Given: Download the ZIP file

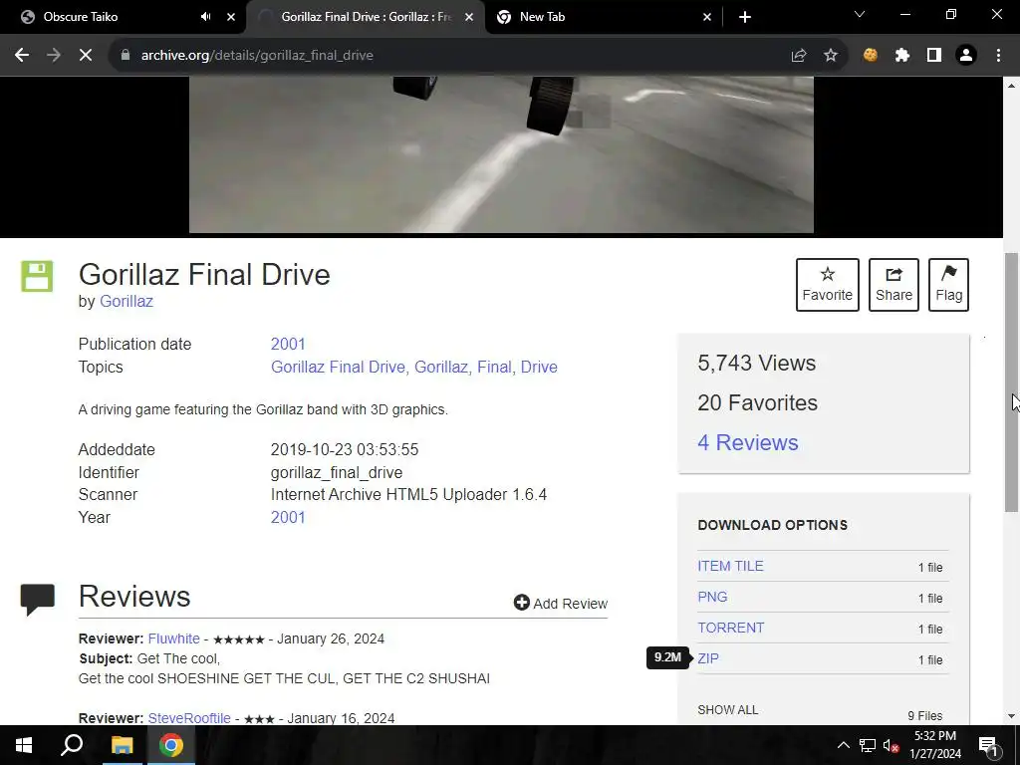Looking at the screenshot, I should tap(708, 658).
